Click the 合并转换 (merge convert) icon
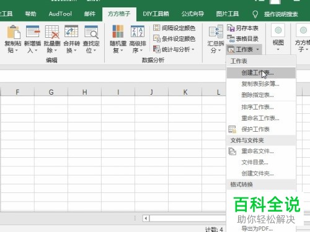Screen dimensions: 310x232 pos(71,32)
